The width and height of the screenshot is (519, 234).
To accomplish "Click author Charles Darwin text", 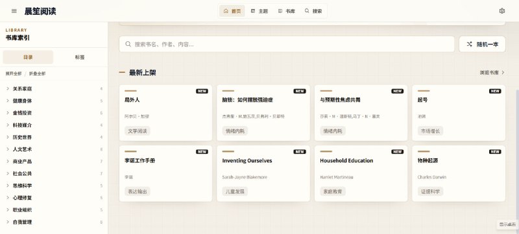I will coord(432,177).
